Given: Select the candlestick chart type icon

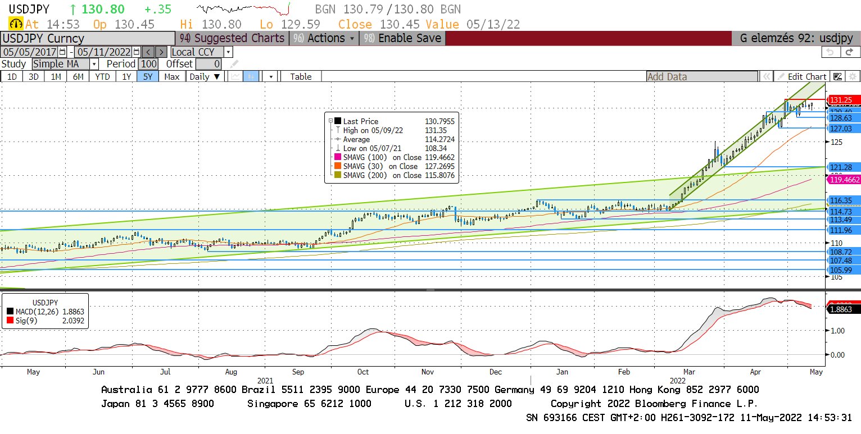Looking at the screenshot, I should (x=252, y=76).
